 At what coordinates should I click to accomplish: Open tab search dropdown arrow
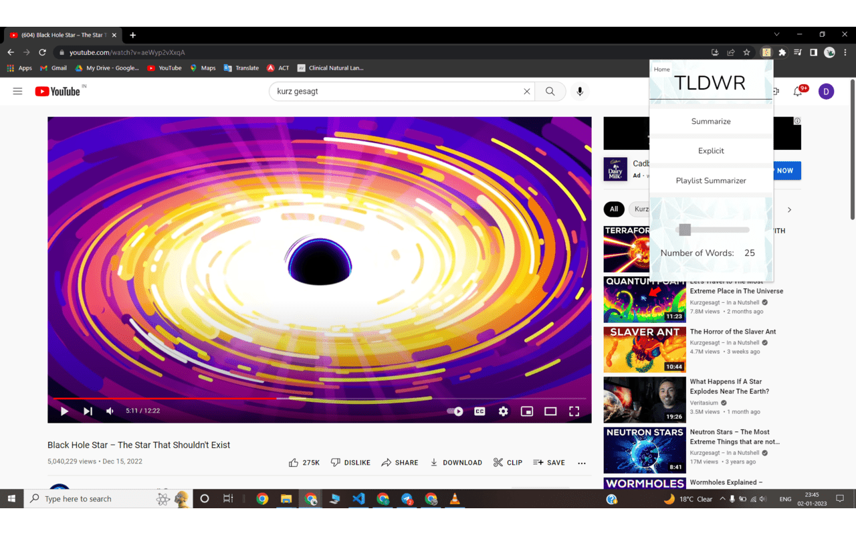776,35
